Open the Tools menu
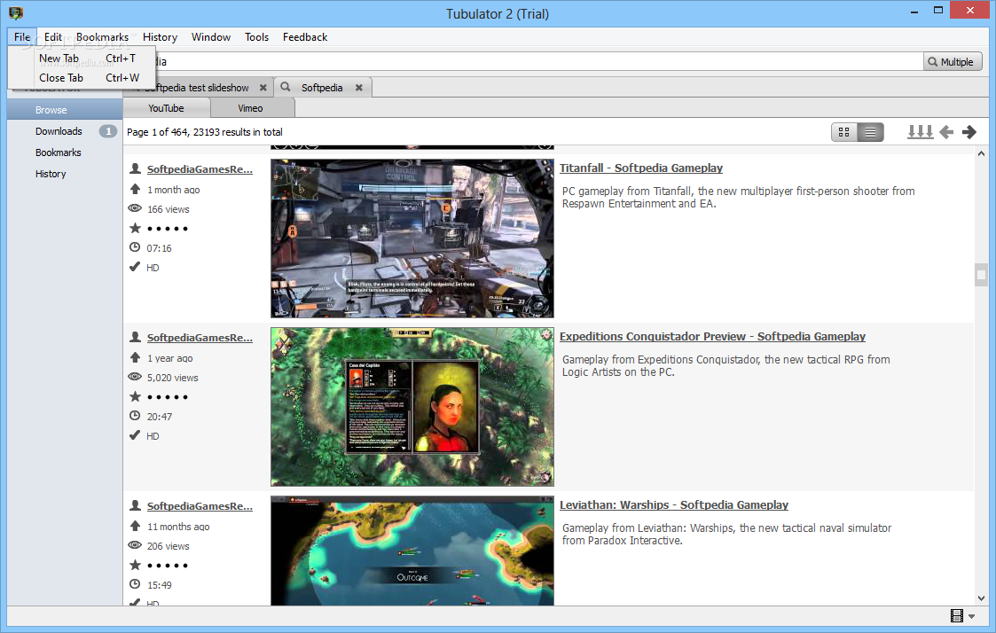 point(256,37)
